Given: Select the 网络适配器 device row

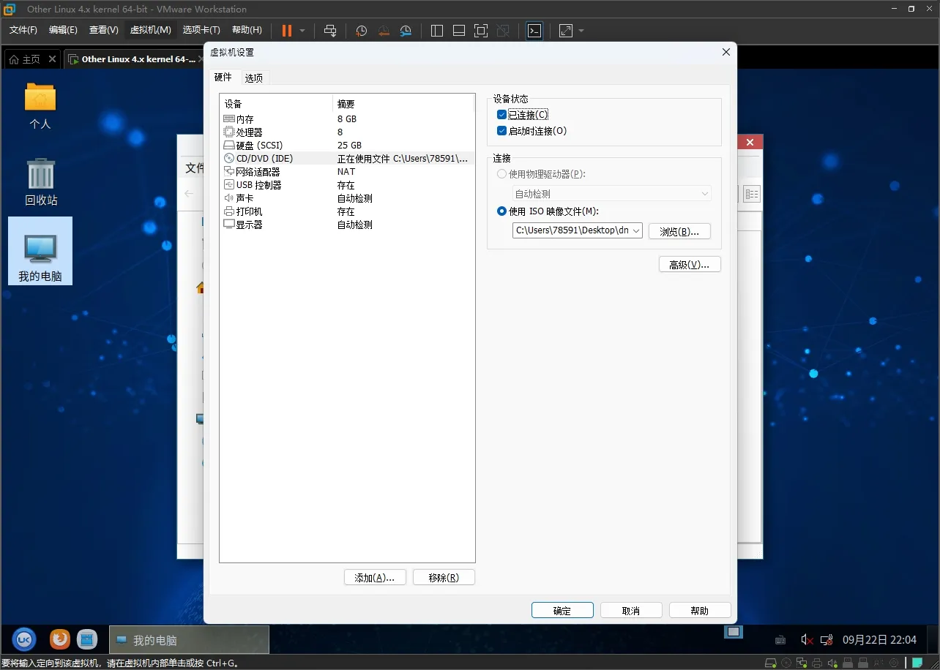Looking at the screenshot, I should coord(258,172).
